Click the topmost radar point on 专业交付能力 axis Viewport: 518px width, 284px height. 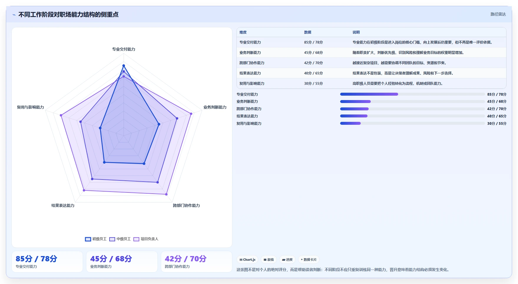tap(124, 66)
